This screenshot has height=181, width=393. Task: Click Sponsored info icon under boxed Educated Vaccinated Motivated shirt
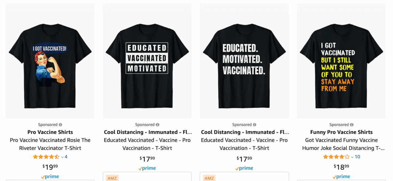(x=158, y=125)
